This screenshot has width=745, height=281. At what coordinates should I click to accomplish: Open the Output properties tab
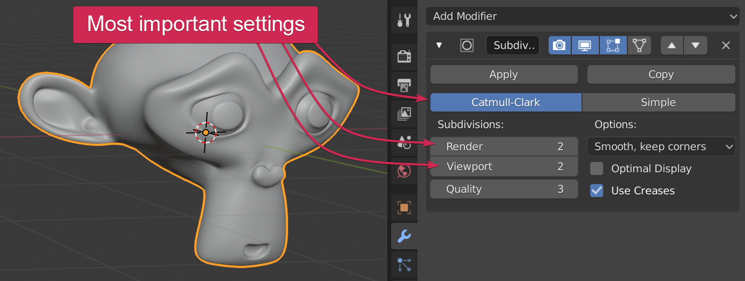404,85
